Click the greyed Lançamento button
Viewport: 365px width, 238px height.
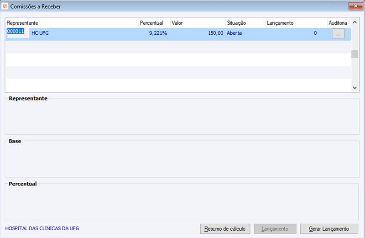pyautogui.click(x=275, y=229)
